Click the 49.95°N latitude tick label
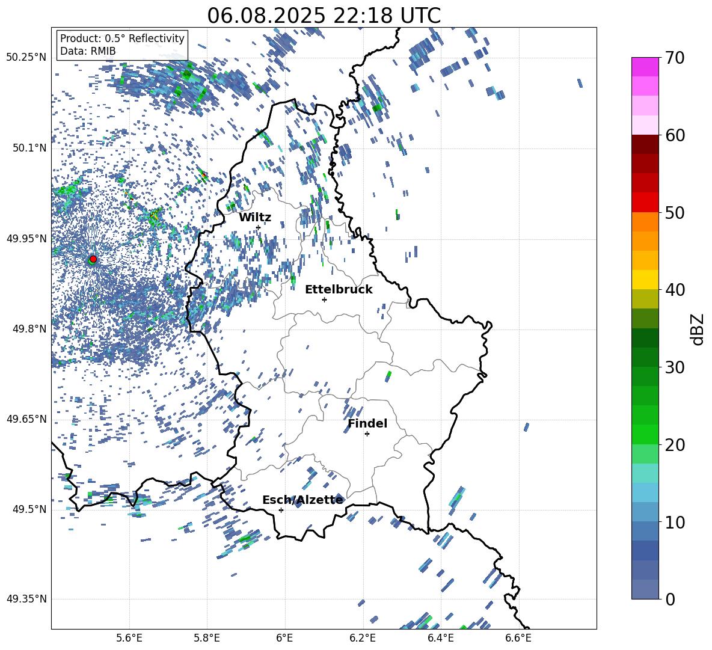Viewport: 712px width, 650px height. [x=26, y=238]
